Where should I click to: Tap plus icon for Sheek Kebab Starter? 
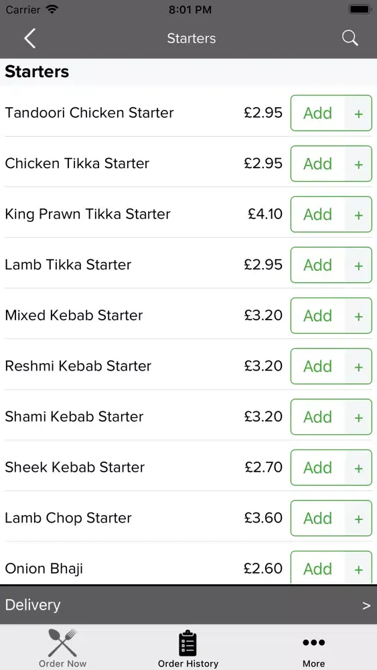359,468
